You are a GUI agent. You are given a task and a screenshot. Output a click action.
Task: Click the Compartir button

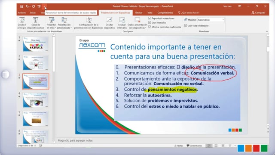258,12
